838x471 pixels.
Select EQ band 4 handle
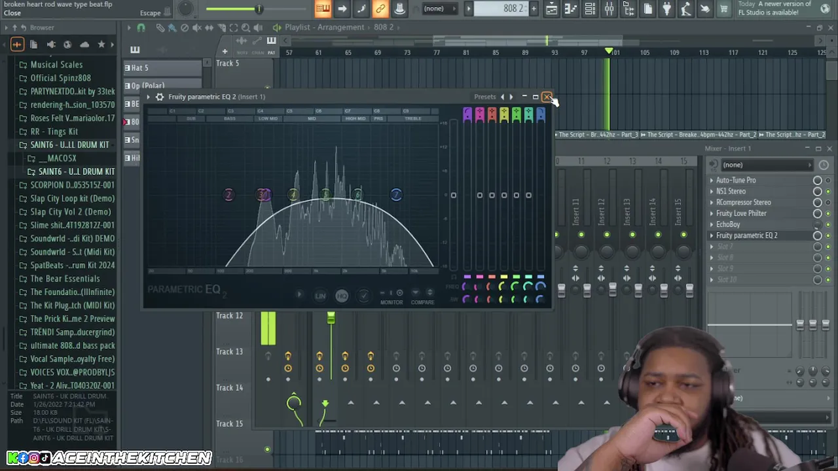pyautogui.click(x=293, y=194)
